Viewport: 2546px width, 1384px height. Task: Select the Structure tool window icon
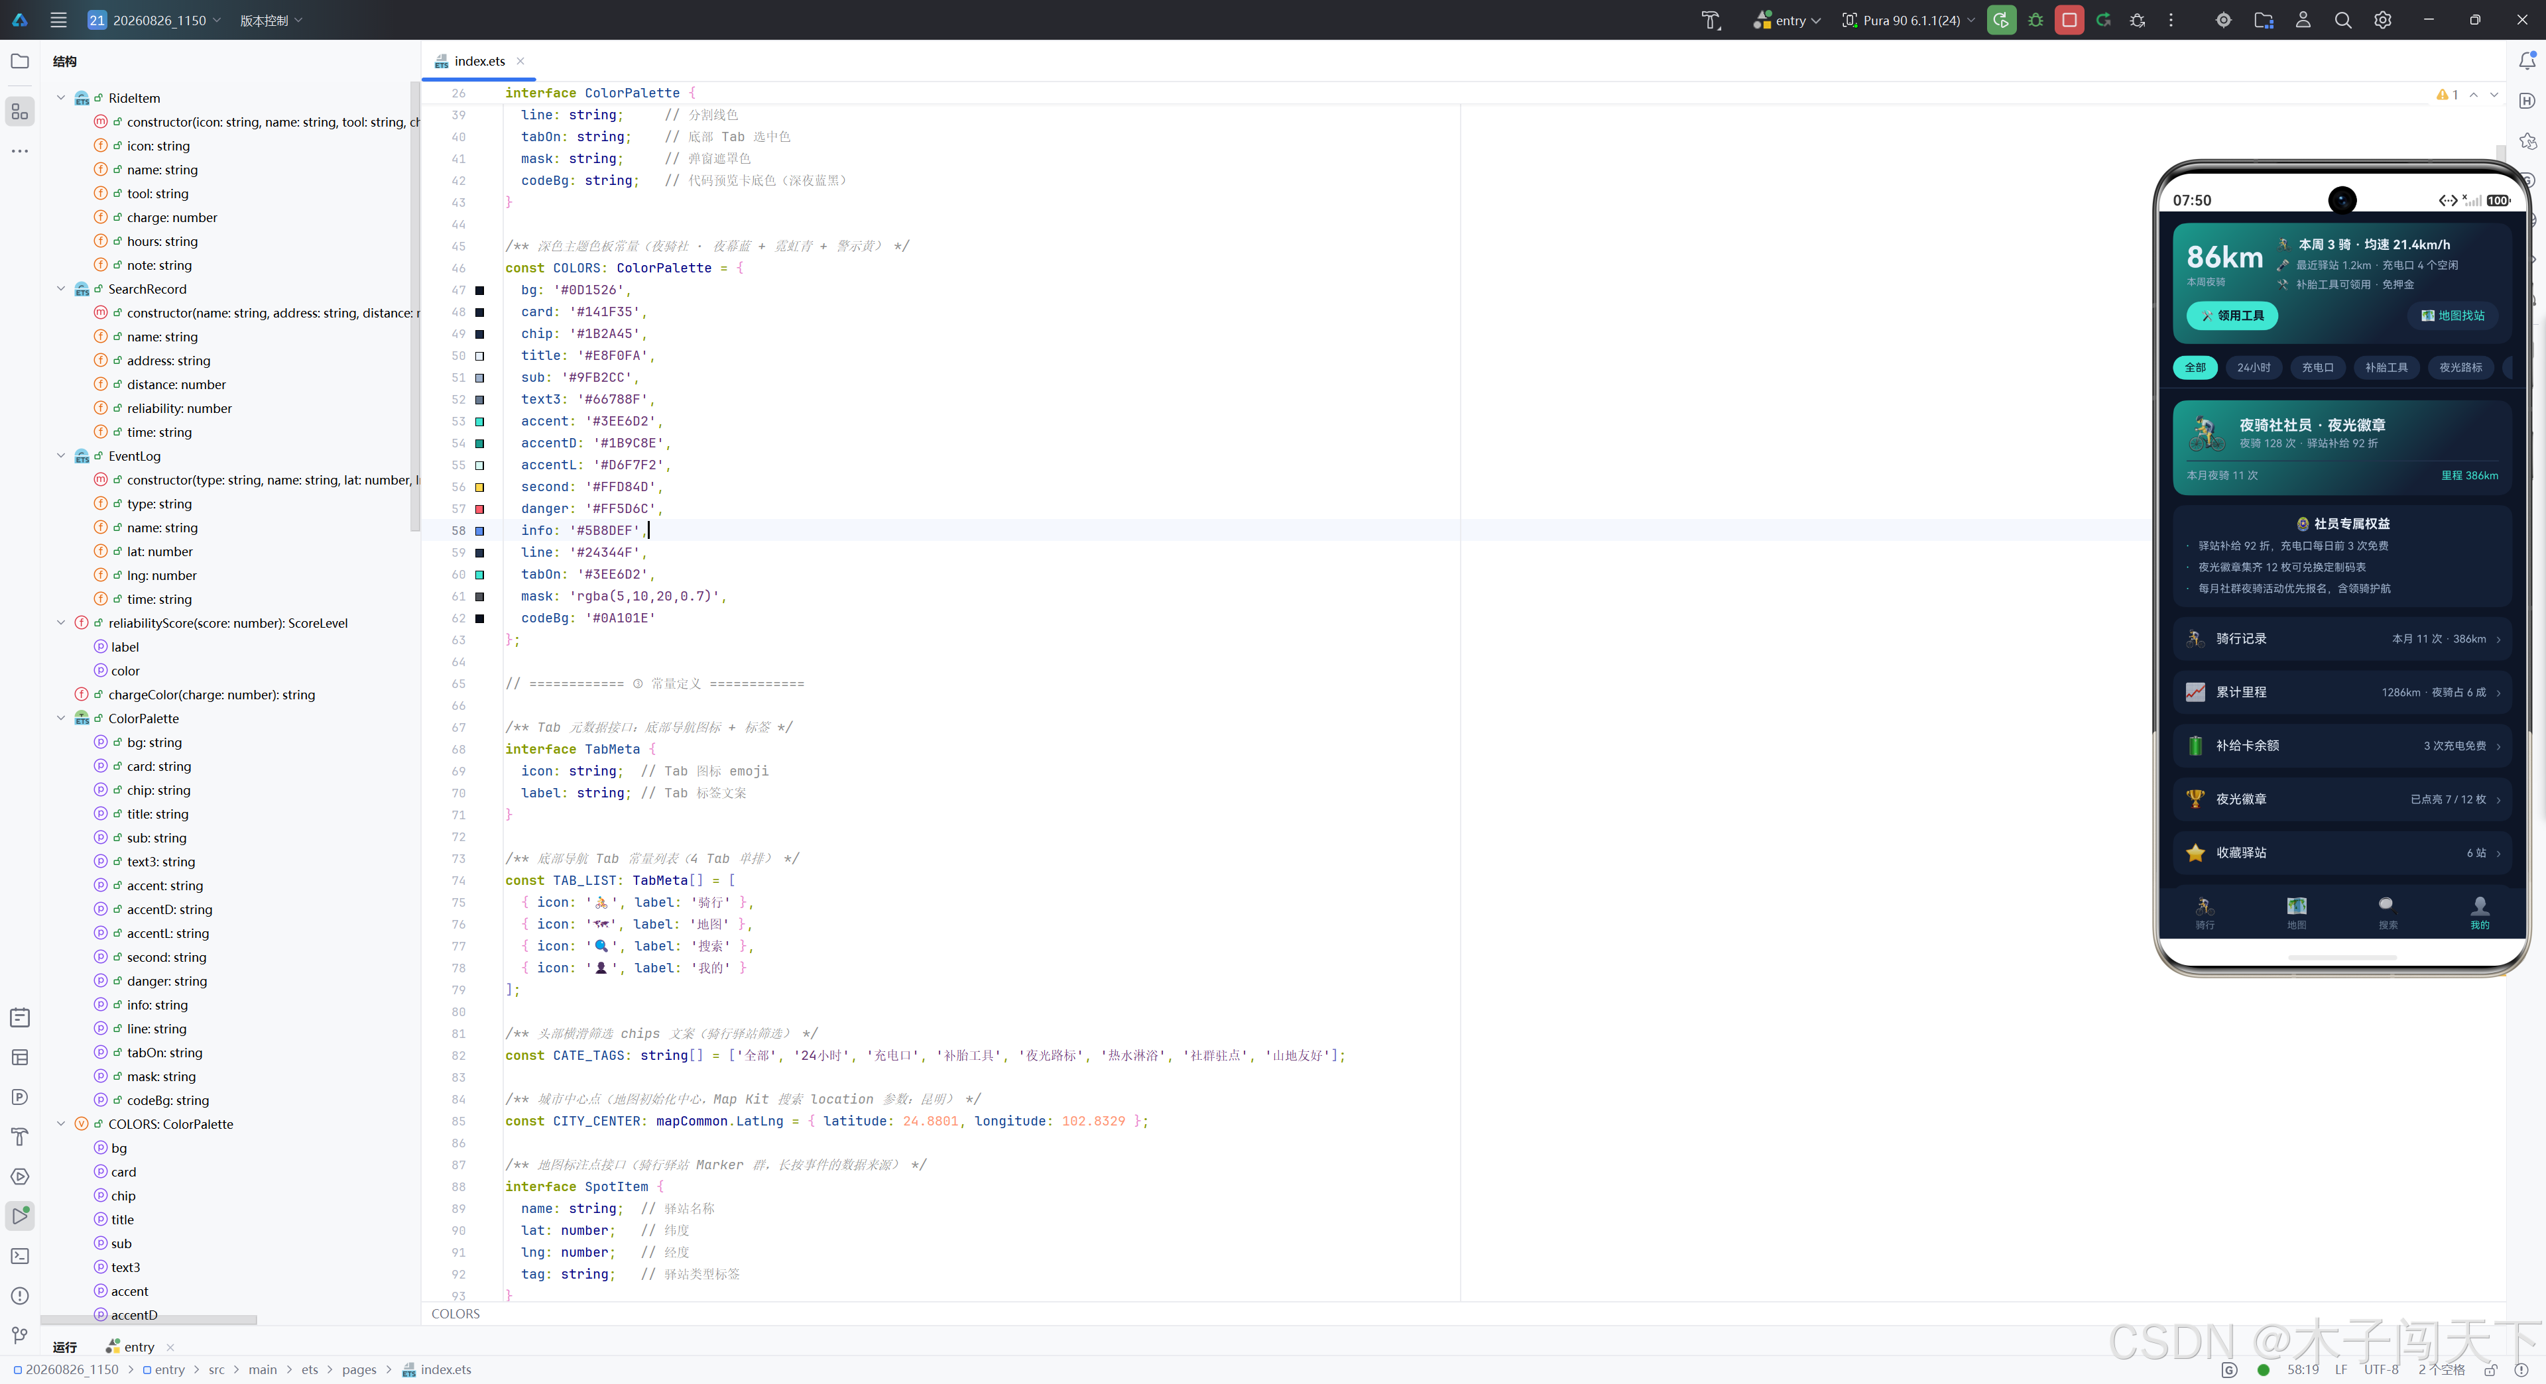(x=20, y=111)
